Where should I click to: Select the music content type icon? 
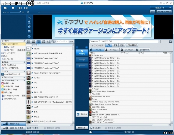pos(108,45)
